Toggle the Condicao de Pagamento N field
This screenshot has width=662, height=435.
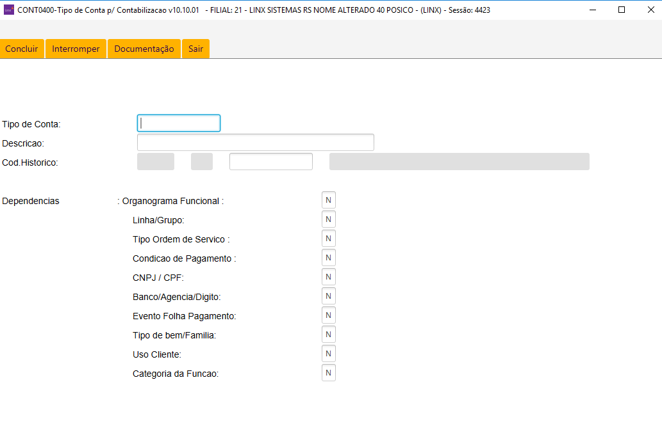(x=329, y=258)
